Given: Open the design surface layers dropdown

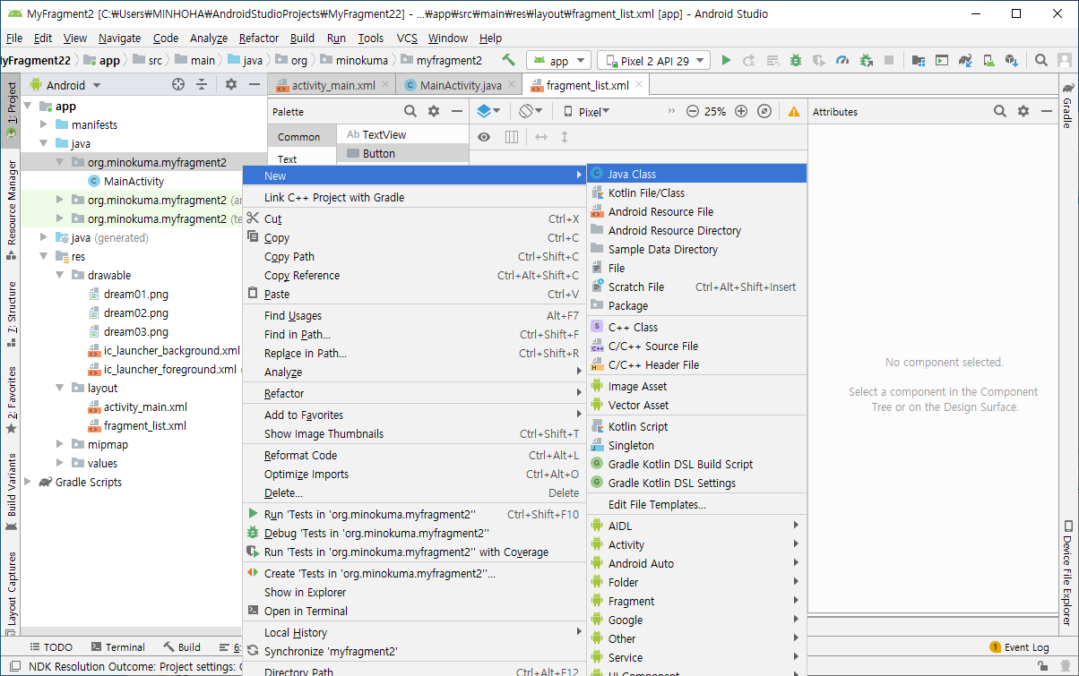Looking at the screenshot, I should [x=489, y=111].
